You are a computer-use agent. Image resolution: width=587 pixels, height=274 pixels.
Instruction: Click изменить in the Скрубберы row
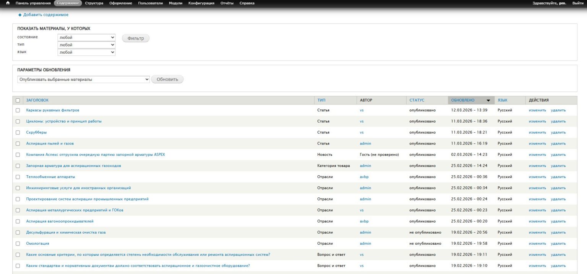point(537,132)
